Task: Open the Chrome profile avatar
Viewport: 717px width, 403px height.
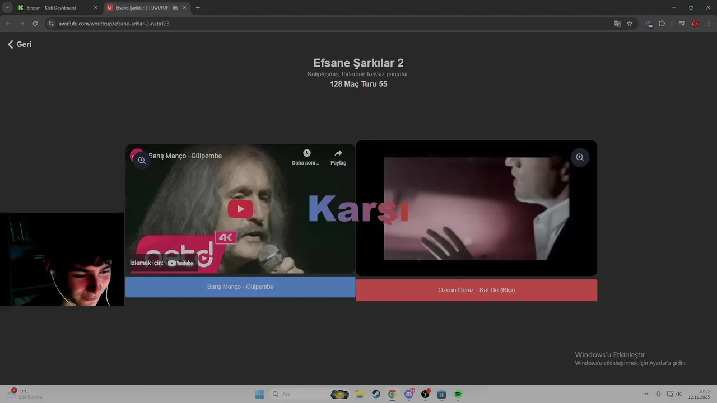Action: tap(695, 24)
